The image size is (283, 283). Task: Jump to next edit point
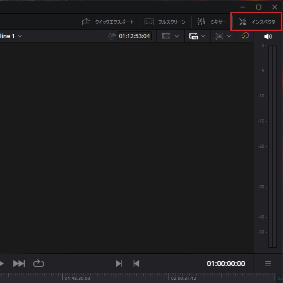click(119, 264)
